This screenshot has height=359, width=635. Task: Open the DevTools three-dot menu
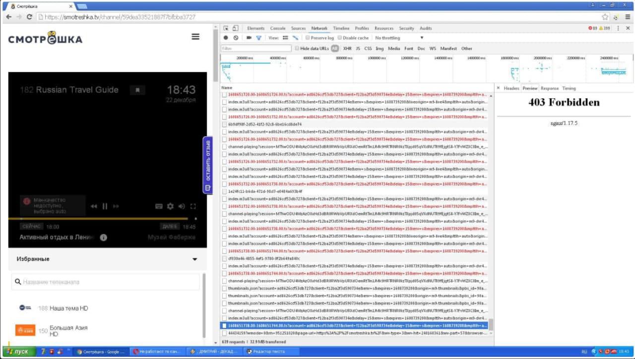(618, 28)
